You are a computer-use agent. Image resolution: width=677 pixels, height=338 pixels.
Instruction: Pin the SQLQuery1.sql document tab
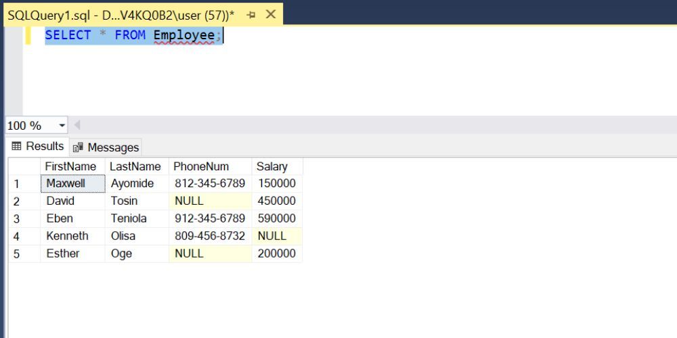[251, 14]
